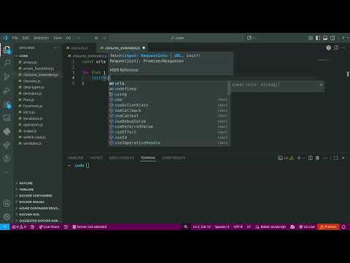Open Run and Debug view

7,91
